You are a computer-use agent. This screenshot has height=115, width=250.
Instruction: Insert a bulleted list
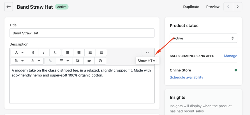(68, 52)
